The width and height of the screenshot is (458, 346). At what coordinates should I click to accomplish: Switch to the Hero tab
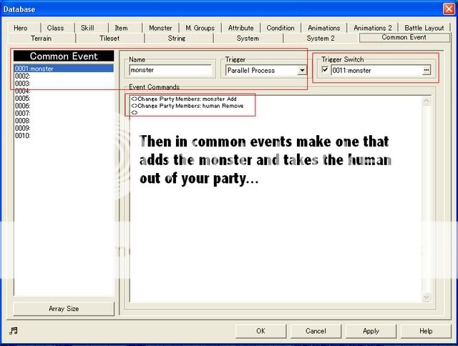(x=21, y=28)
